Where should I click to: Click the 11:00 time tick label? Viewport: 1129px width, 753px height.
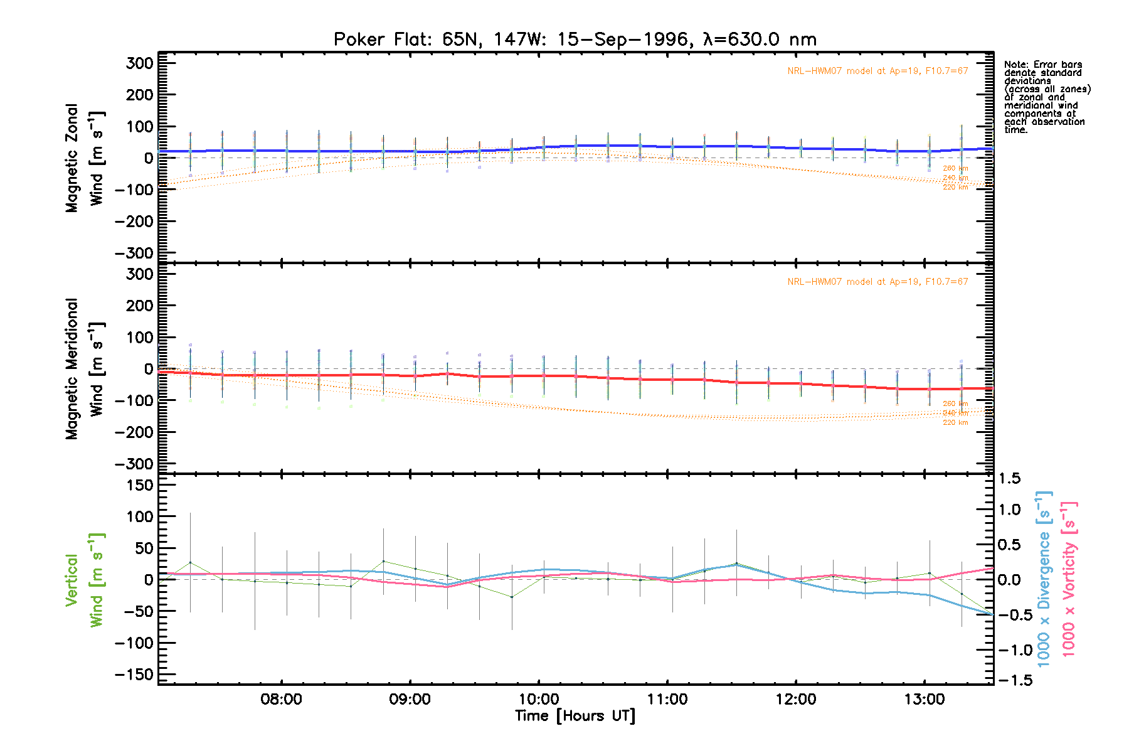tap(667, 700)
